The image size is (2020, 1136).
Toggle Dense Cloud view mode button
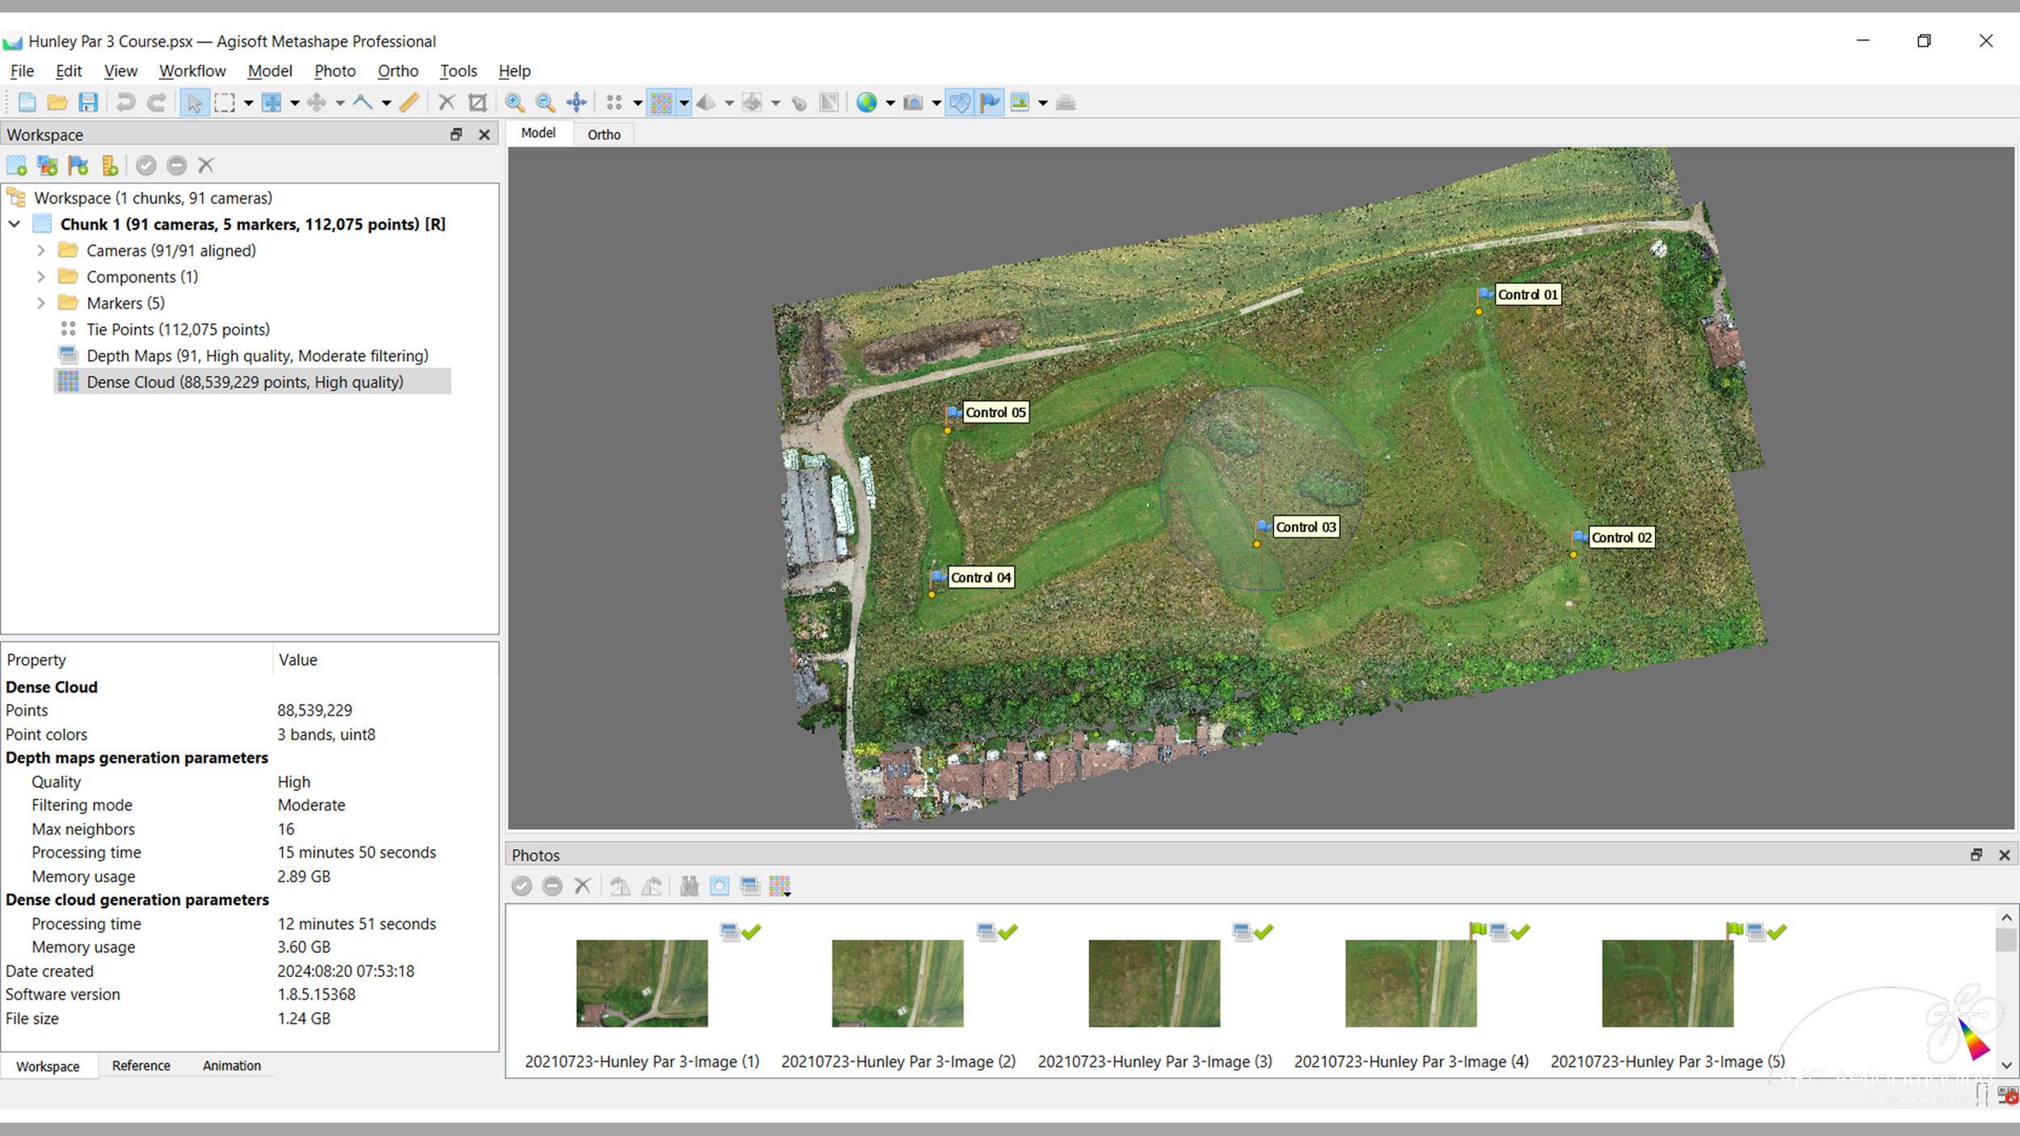click(x=661, y=103)
